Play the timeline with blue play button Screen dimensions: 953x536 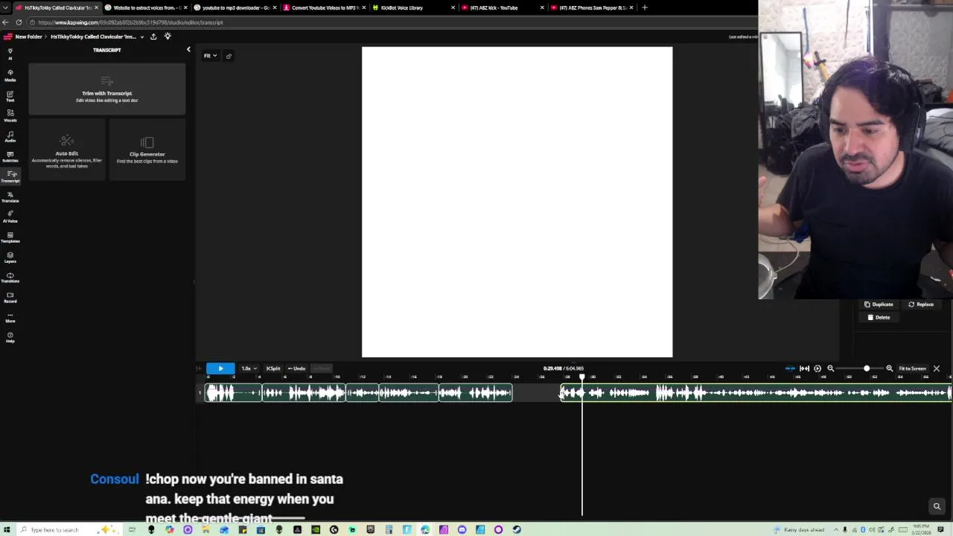pyautogui.click(x=220, y=368)
